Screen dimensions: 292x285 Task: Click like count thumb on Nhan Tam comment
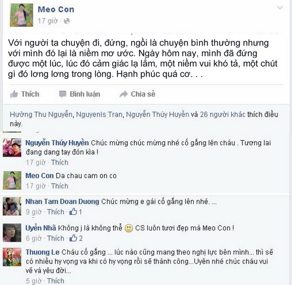coord(74,211)
